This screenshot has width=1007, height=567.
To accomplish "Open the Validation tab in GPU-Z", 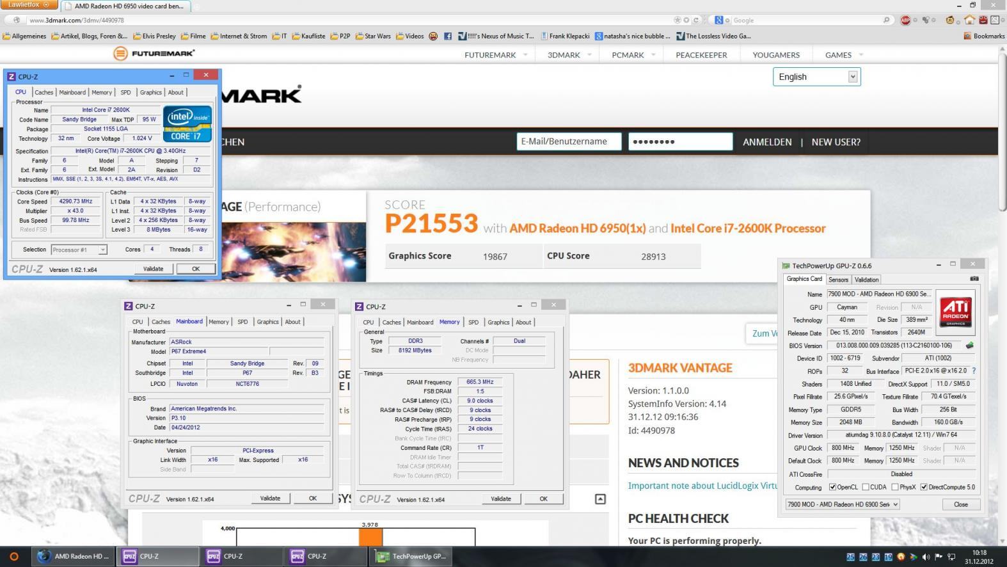I will (866, 280).
